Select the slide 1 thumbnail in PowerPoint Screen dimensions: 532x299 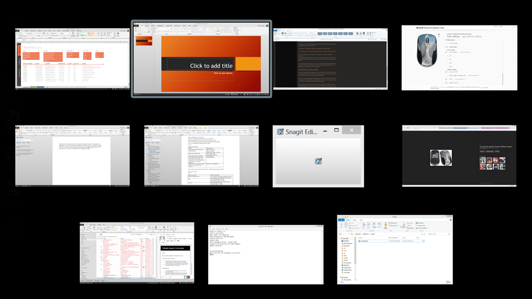[144, 41]
